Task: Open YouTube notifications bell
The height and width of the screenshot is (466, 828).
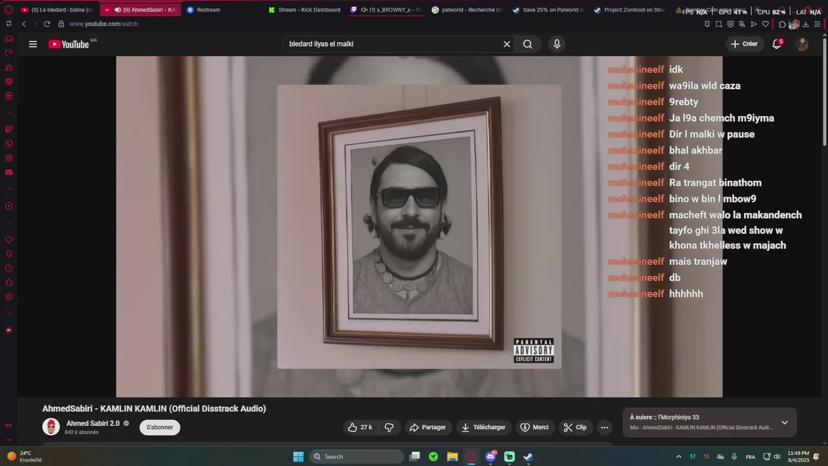Action: [777, 44]
